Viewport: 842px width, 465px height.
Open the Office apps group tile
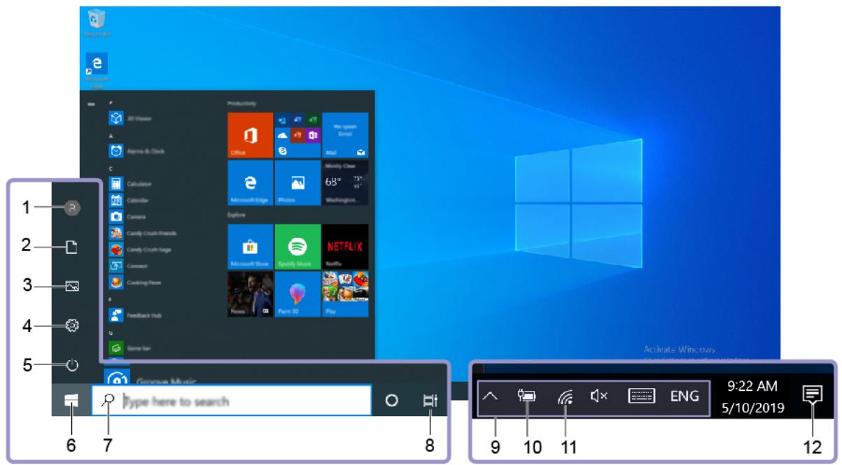click(x=297, y=135)
